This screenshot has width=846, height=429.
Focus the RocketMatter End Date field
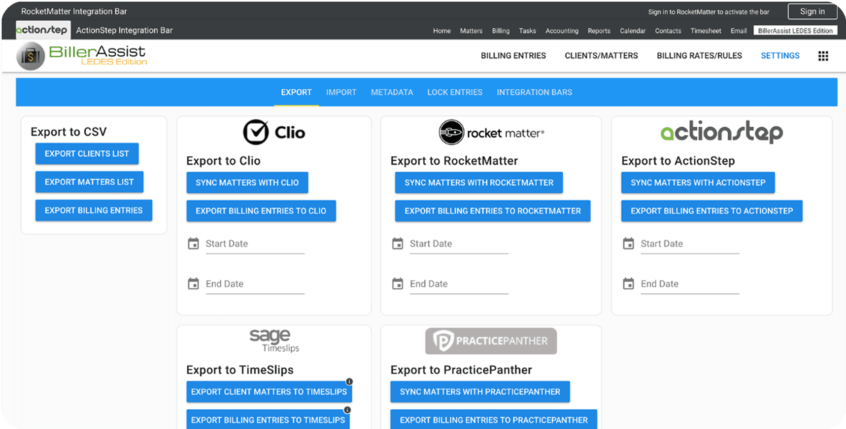459,285
